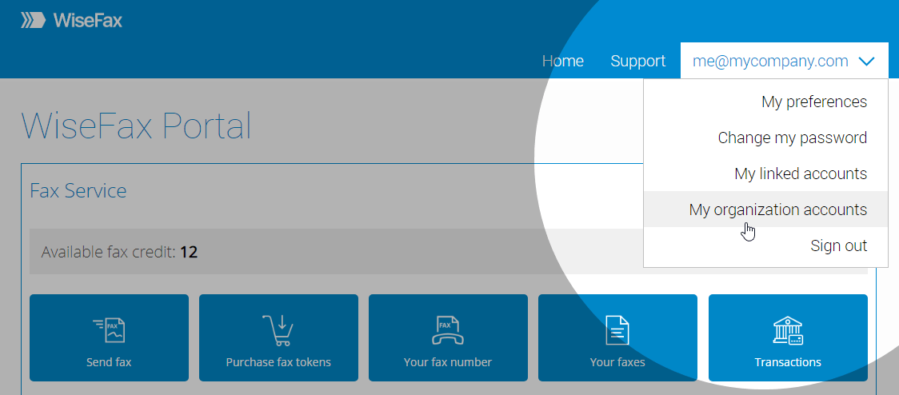
Task: Click the Purchase fax tokens cart icon
Action: 278,330
